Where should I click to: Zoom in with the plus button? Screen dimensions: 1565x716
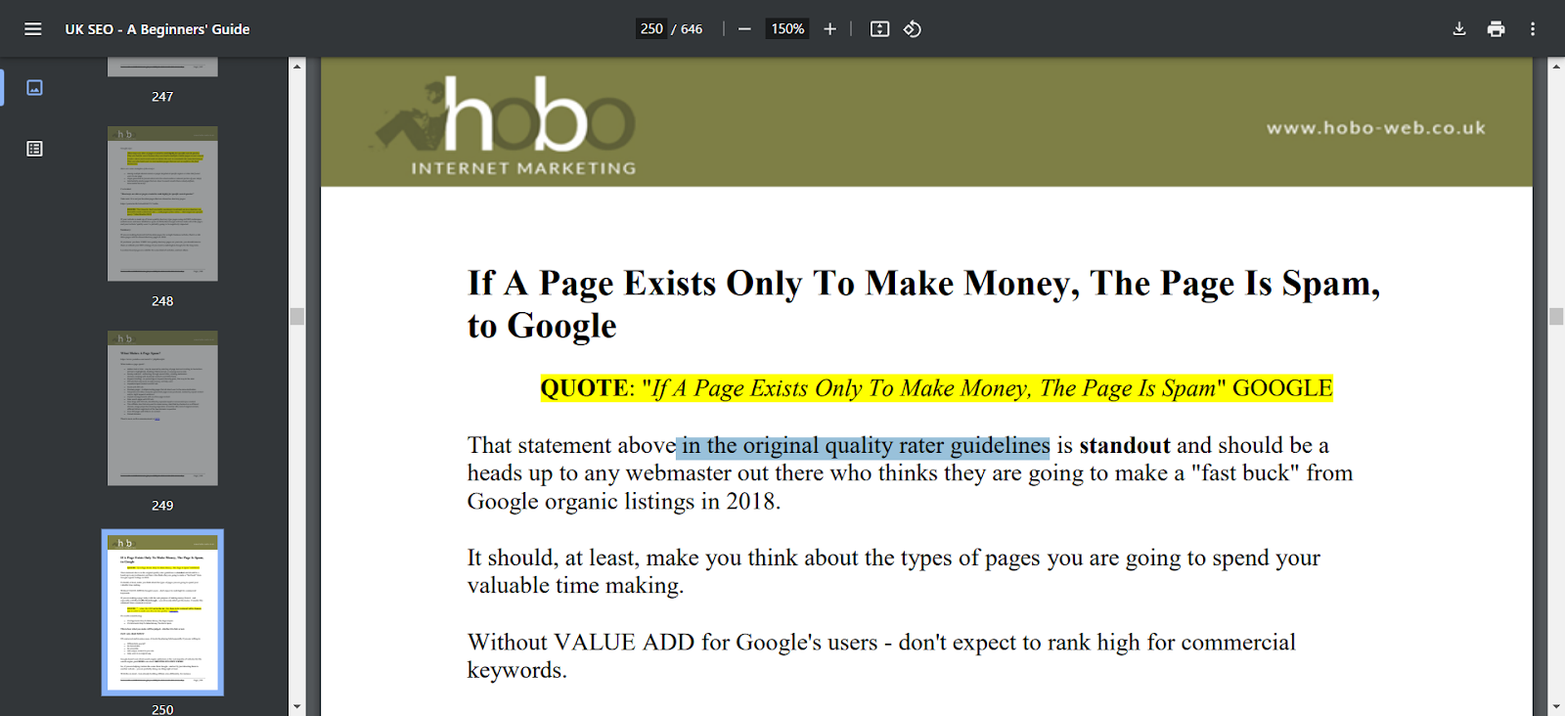point(829,29)
